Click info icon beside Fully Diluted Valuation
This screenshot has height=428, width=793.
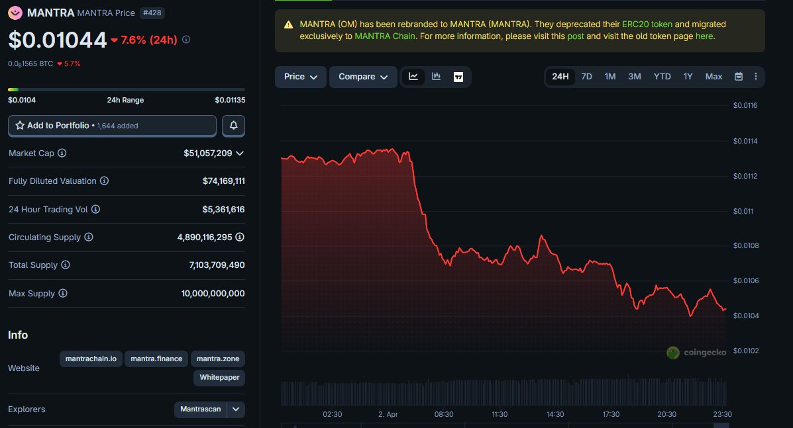(x=104, y=181)
